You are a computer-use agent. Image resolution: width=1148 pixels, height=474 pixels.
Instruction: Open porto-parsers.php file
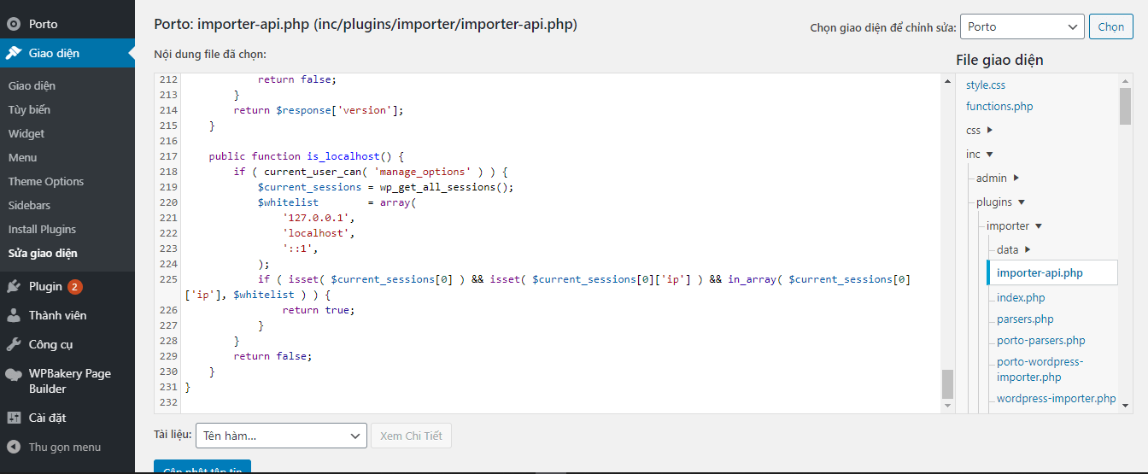(x=1040, y=340)
